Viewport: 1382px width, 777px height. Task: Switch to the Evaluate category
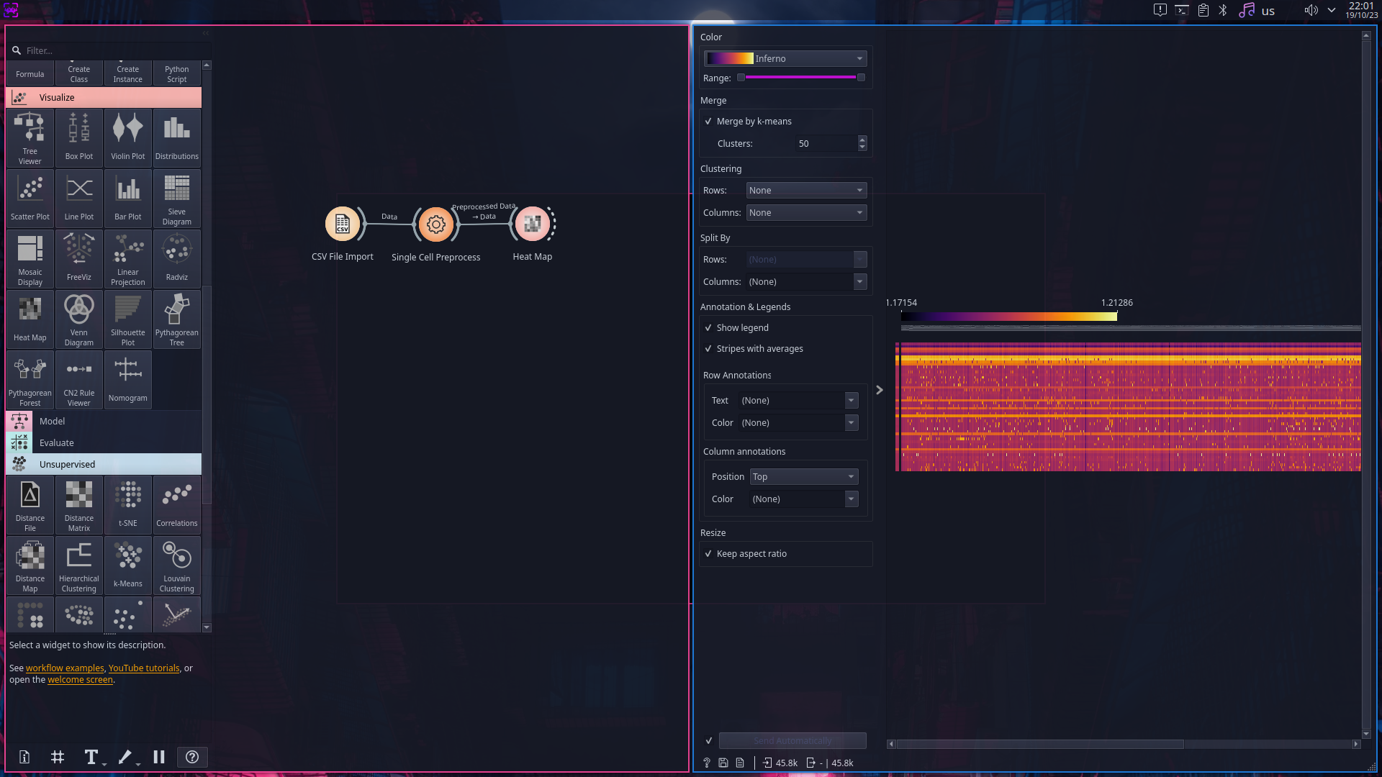56,442
